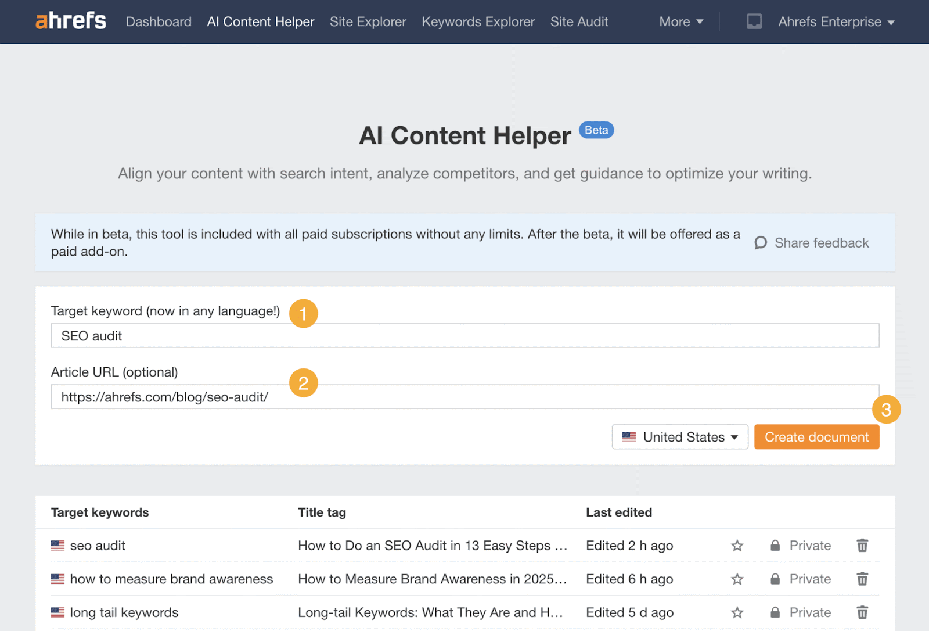The width and height of the screenshot is (929, 631).
Task: Click the US flag next to seo audit
Action: tap(57, 545)
